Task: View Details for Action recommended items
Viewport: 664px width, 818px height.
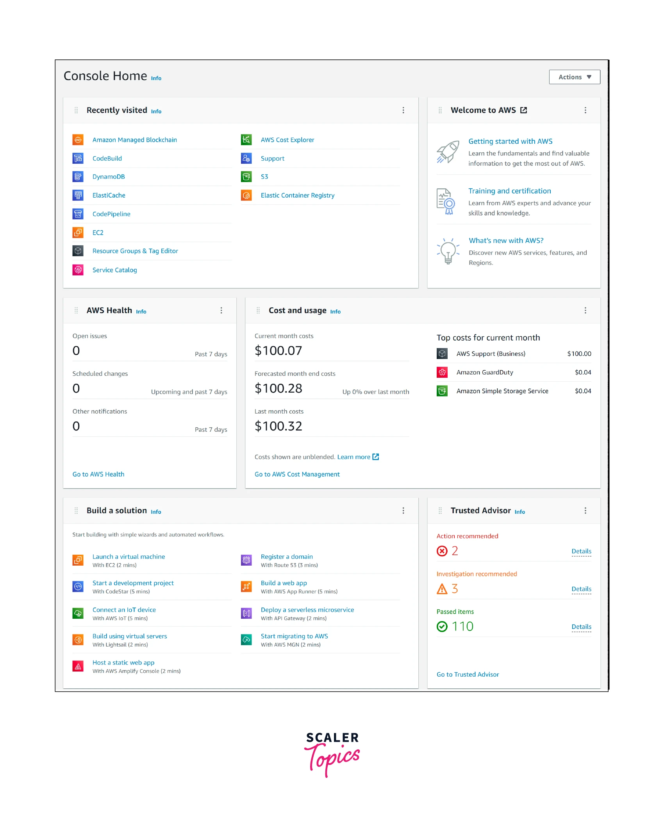Action: [581, 551]
